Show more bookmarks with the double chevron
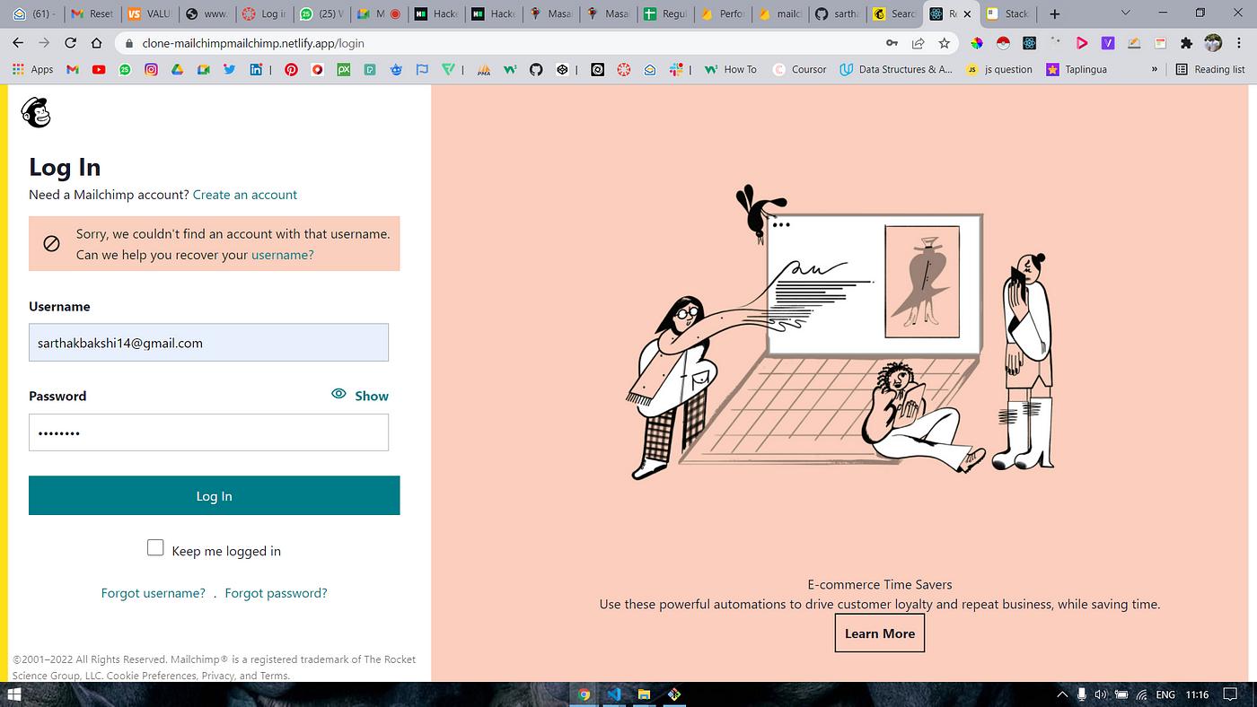The height and width of the screenshot is (707, 1257). [1155, 69]
